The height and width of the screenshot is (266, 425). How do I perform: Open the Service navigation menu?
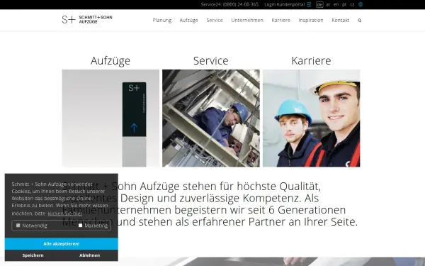pos(215,21)
